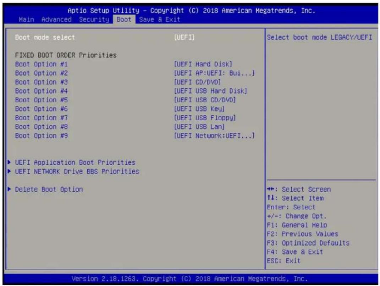Select the Boot Option #7 label
Image resolution: width=380 pixels, height=286 pixels.
(41, 118)
